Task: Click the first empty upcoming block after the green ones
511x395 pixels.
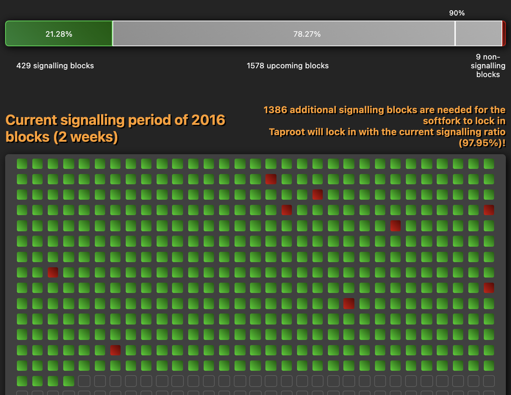Action: point(84,381)
